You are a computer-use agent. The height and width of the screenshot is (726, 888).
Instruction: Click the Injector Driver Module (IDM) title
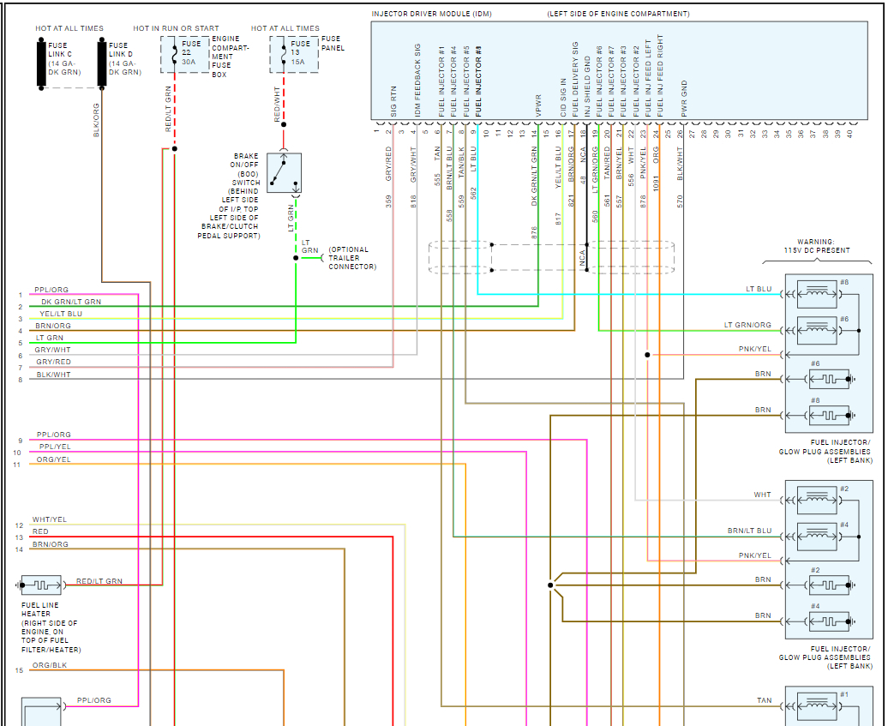pyautogui.click(x=431, y=14)
